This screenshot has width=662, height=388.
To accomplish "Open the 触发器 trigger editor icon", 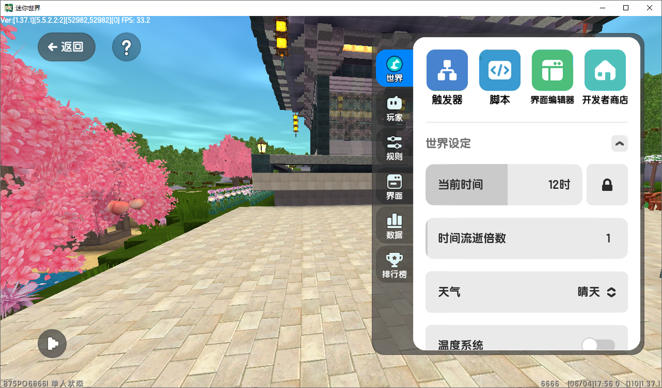I will coord(447,70).
